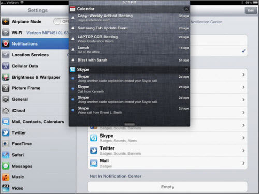
Task: Tap the Notification Center grabber handle
Action: pos(129,124)
